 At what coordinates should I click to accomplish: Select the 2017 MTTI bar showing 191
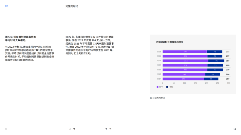pyautogui.click(x=183, y=79)
